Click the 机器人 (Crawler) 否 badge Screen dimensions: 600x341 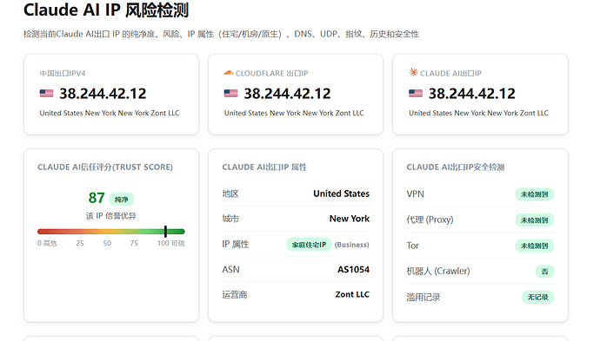point(544,272)
